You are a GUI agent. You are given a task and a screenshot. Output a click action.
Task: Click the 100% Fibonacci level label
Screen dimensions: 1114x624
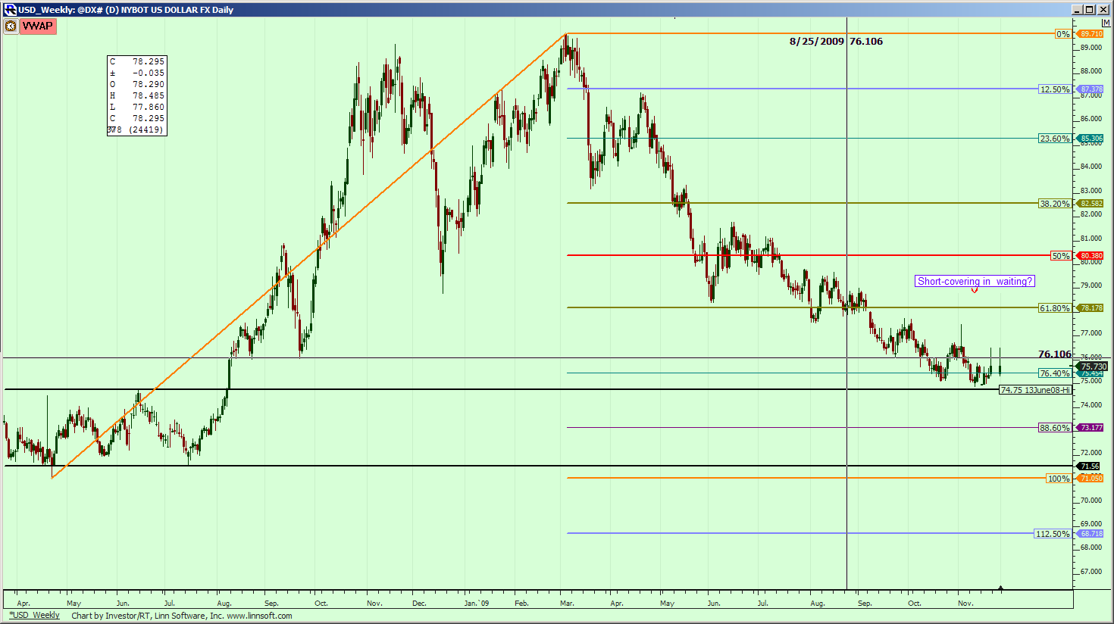(1059, 479)
